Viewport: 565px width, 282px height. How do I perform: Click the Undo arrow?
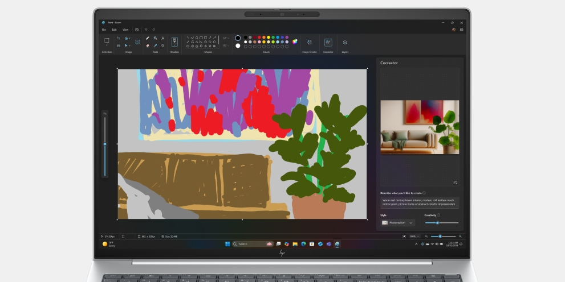(146, 30)
